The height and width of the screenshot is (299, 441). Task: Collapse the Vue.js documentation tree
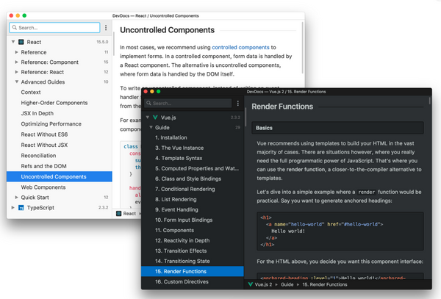(x=148, y=118)
